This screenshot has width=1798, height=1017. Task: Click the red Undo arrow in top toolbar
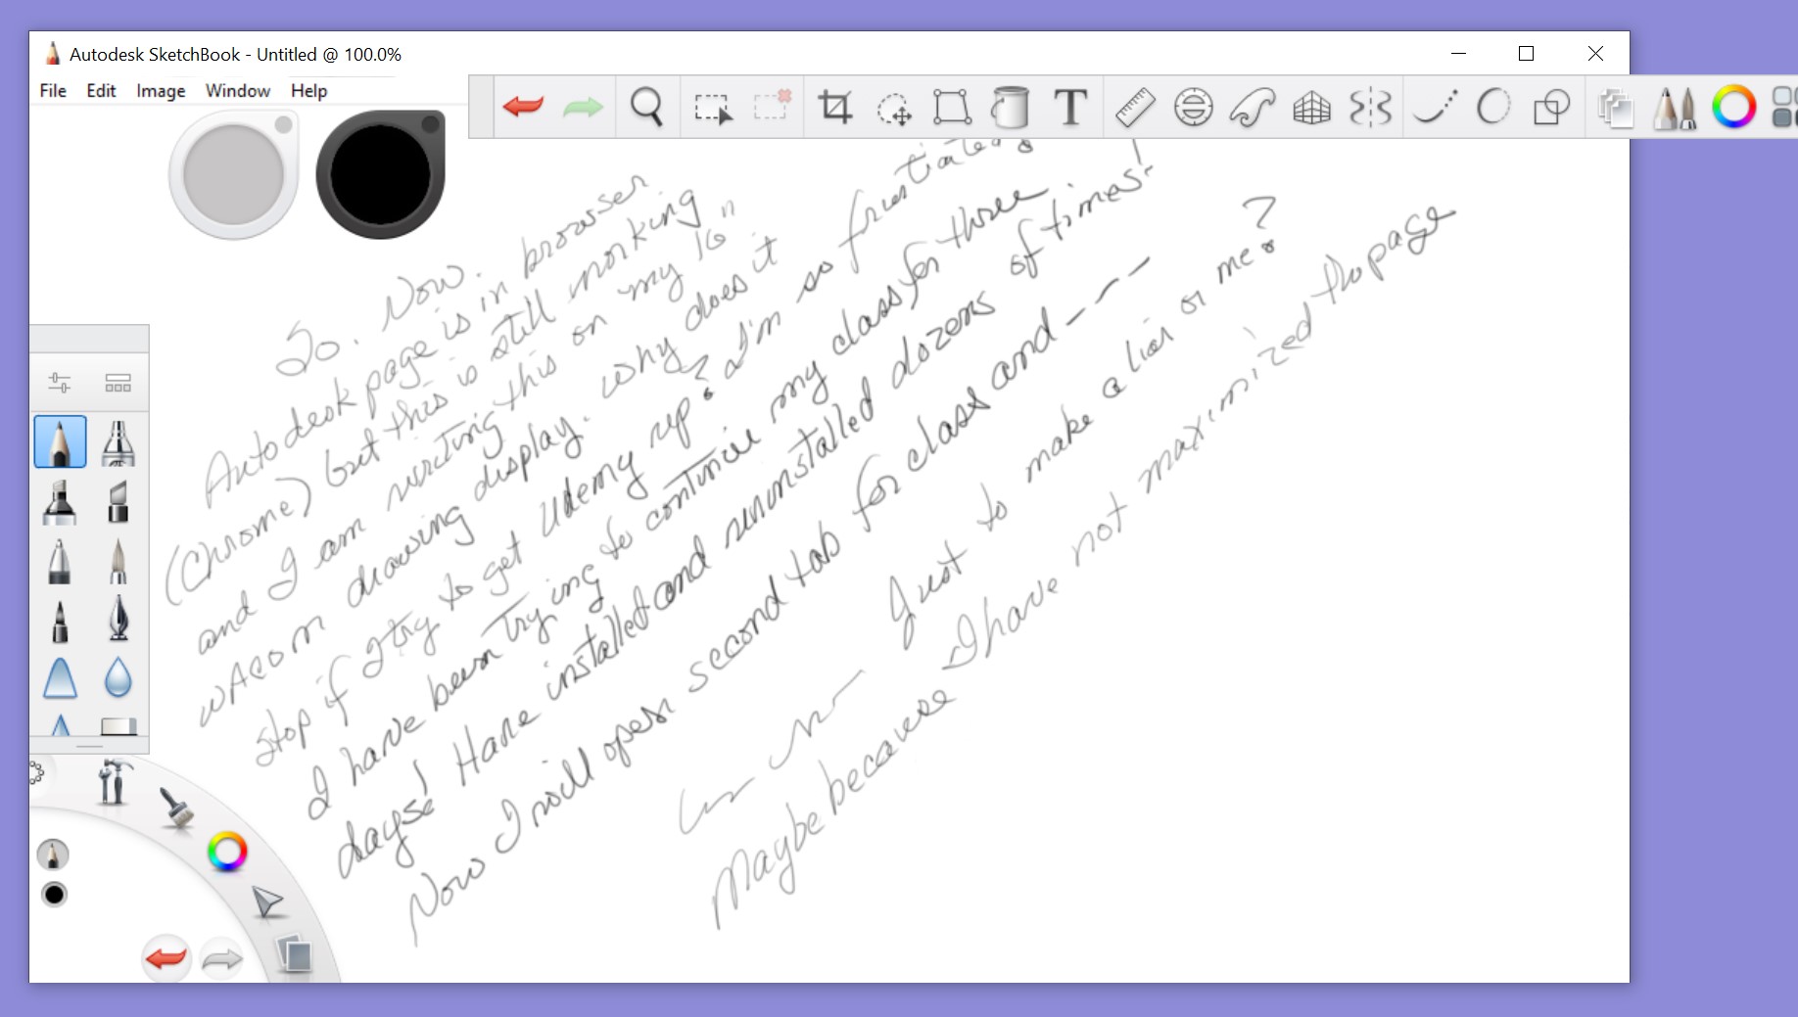pyautogui.click(x=523, y=107)
